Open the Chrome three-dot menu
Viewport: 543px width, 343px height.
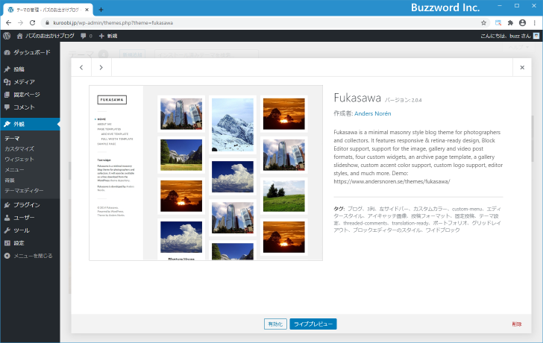(x=535, y=23)
